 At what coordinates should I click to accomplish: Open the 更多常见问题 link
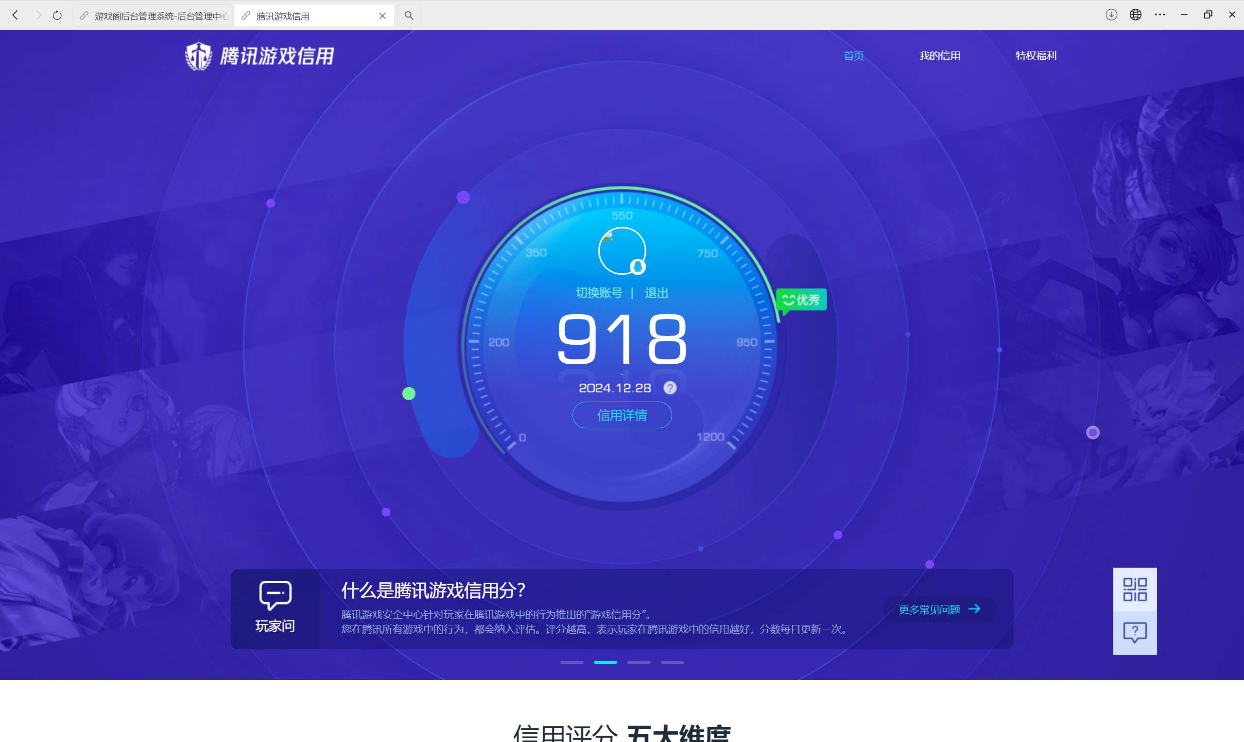(x=930, y=609)
